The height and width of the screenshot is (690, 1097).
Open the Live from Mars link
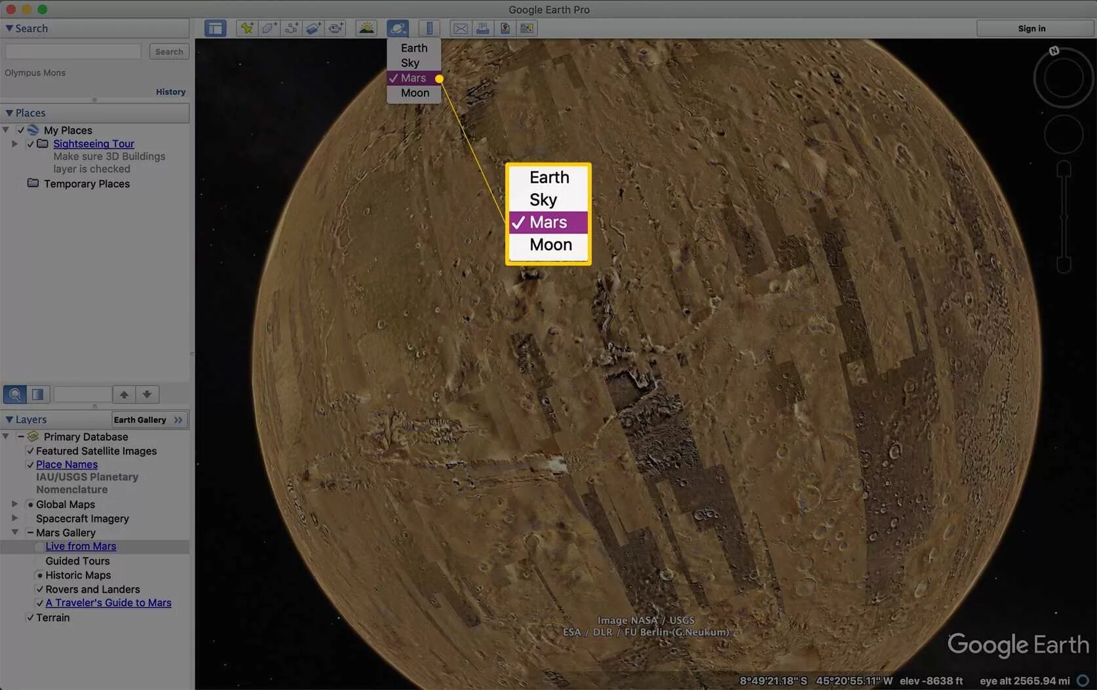coord(81,546)
